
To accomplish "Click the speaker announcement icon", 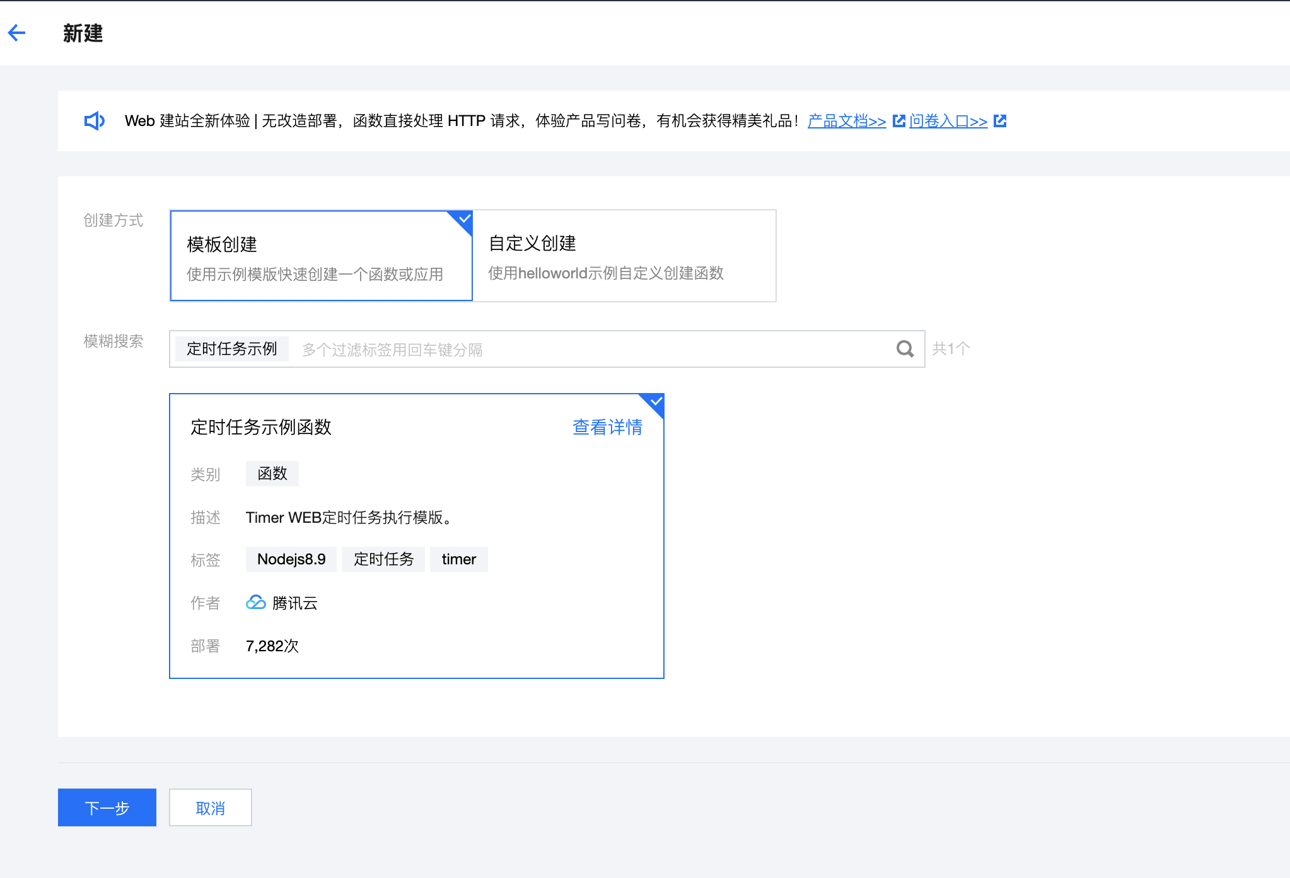I will [x=95, y=121].
